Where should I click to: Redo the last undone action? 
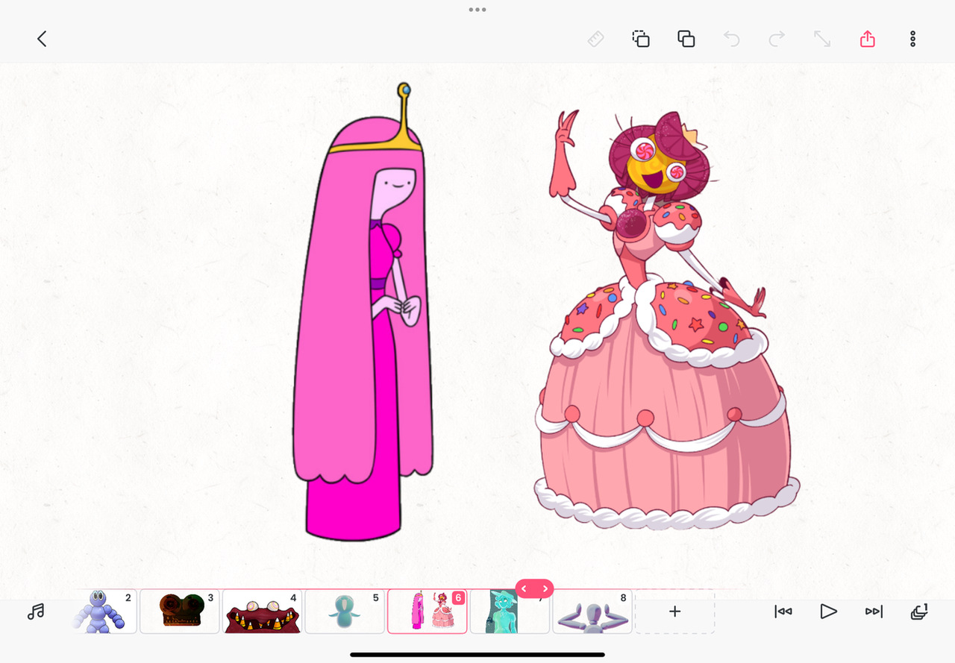(777, 39)
